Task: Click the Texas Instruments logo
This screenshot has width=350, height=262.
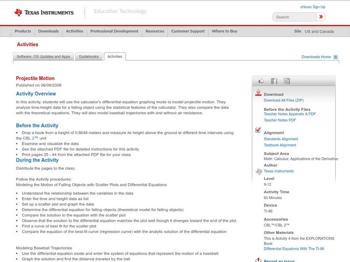Action: point(44,13)
